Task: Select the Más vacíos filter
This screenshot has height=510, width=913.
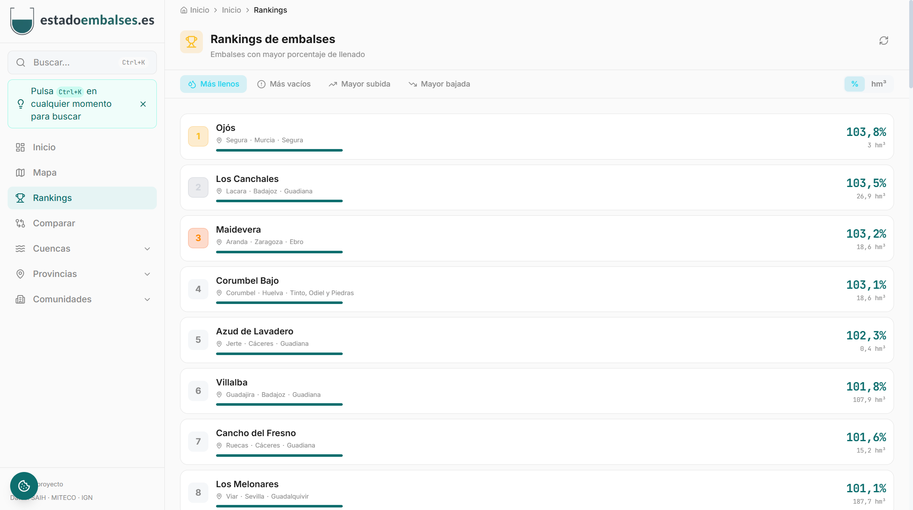Action: point(284,84)
